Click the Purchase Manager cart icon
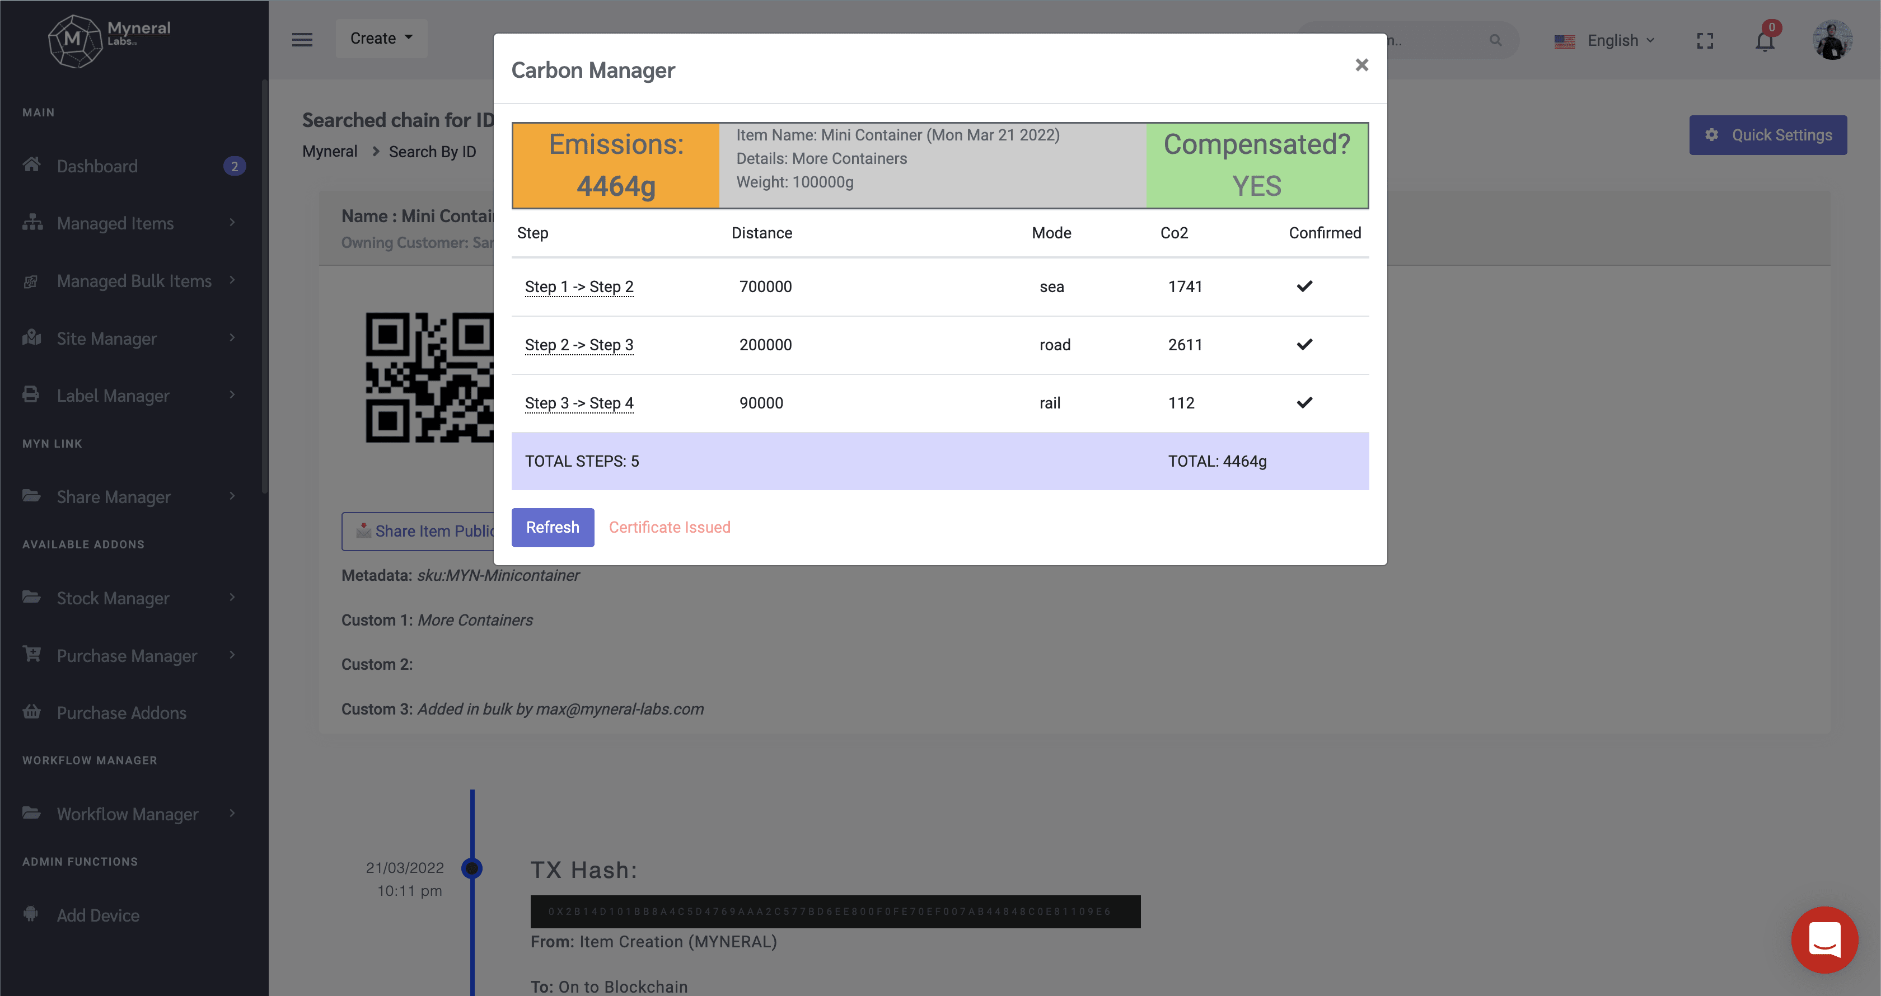Image resolution: width=1881 pixels, height=996 pixels. tap(31, 654)
